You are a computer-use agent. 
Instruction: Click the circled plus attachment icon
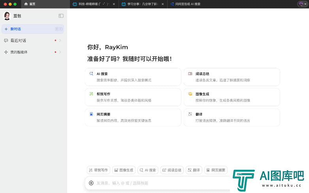coord(91,183)
